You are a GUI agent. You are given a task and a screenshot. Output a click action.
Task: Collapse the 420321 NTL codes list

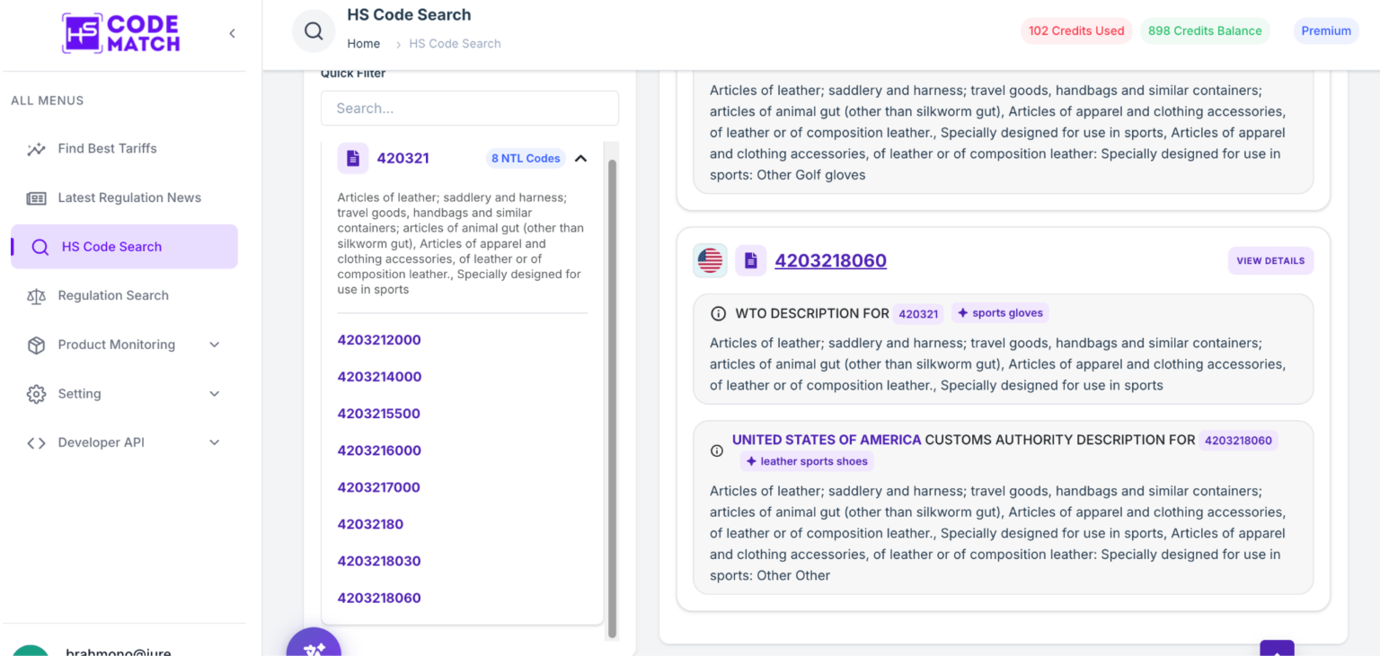[x=580, y=158]
